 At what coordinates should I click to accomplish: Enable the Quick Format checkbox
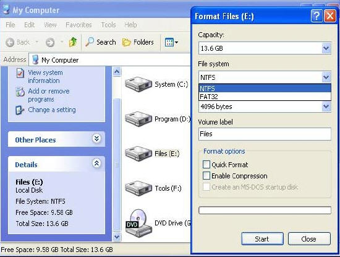206,165
